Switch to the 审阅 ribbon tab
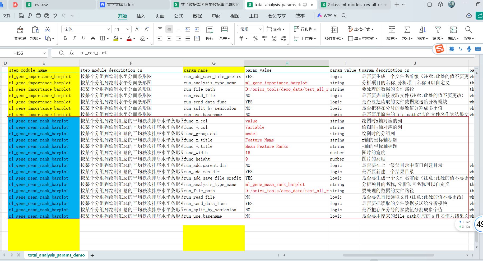 [216, 16]
